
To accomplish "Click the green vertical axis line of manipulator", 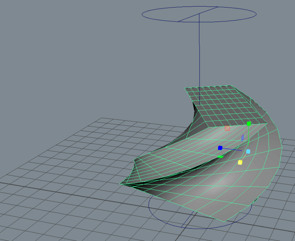I will [249, 137].
